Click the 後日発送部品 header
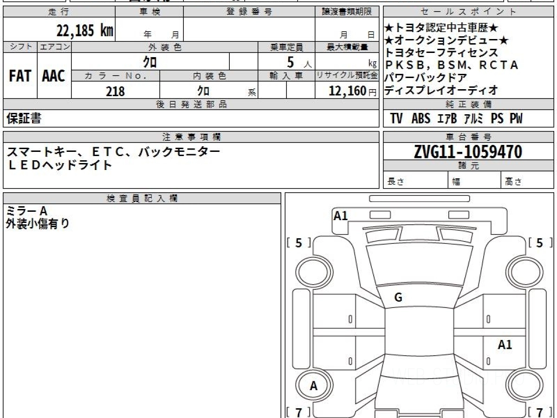Viewport: 557px width, 418px height. point(191,104)
